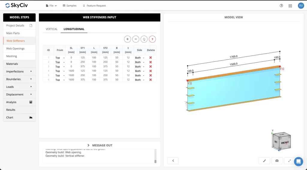Open the From dropdown in row 1
This screenshot has height=170, width=307.
(60, 58)
